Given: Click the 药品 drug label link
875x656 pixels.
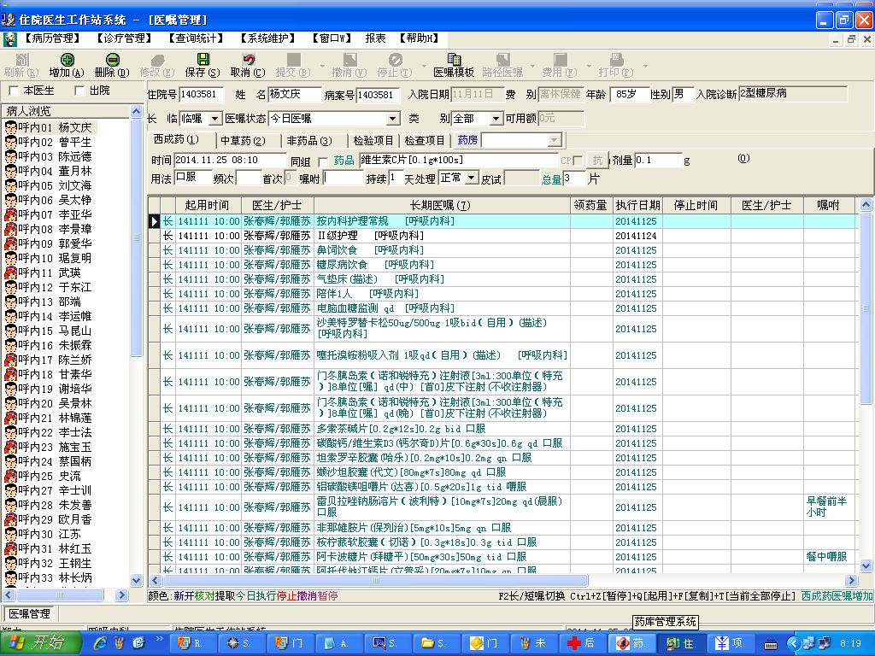Looking at the screenshot, I should (x=344, y=161).
